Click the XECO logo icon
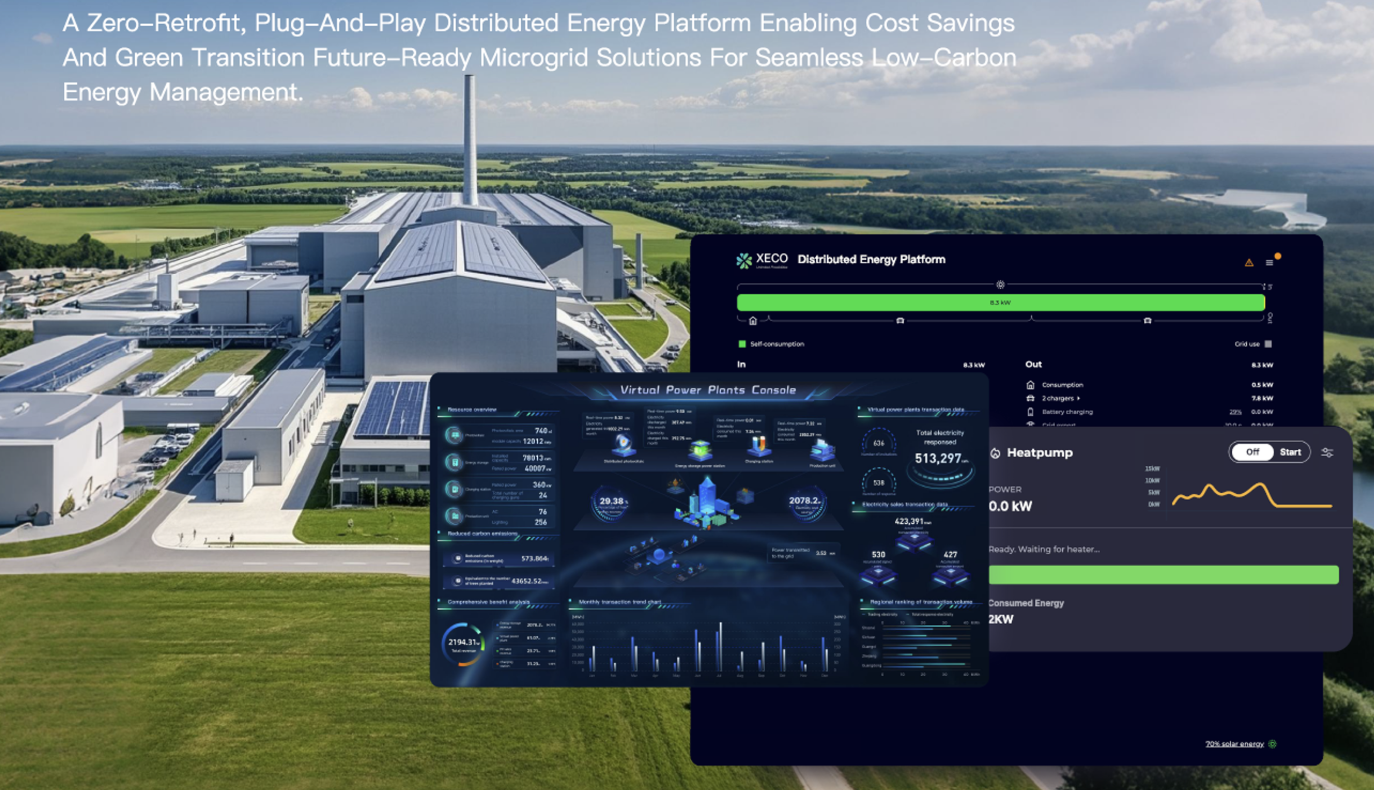The image size is (1374, 790). (x=744, y=261)
